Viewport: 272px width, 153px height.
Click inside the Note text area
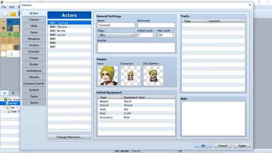click(x=213, y=119)
